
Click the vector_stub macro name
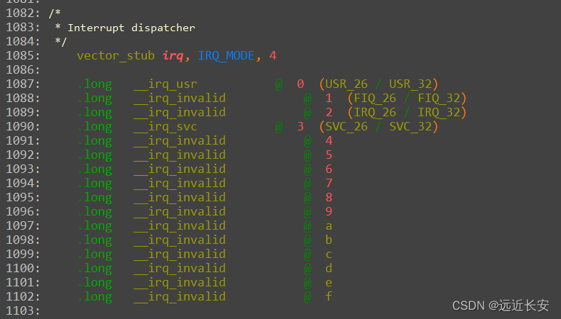pos(116,55)
